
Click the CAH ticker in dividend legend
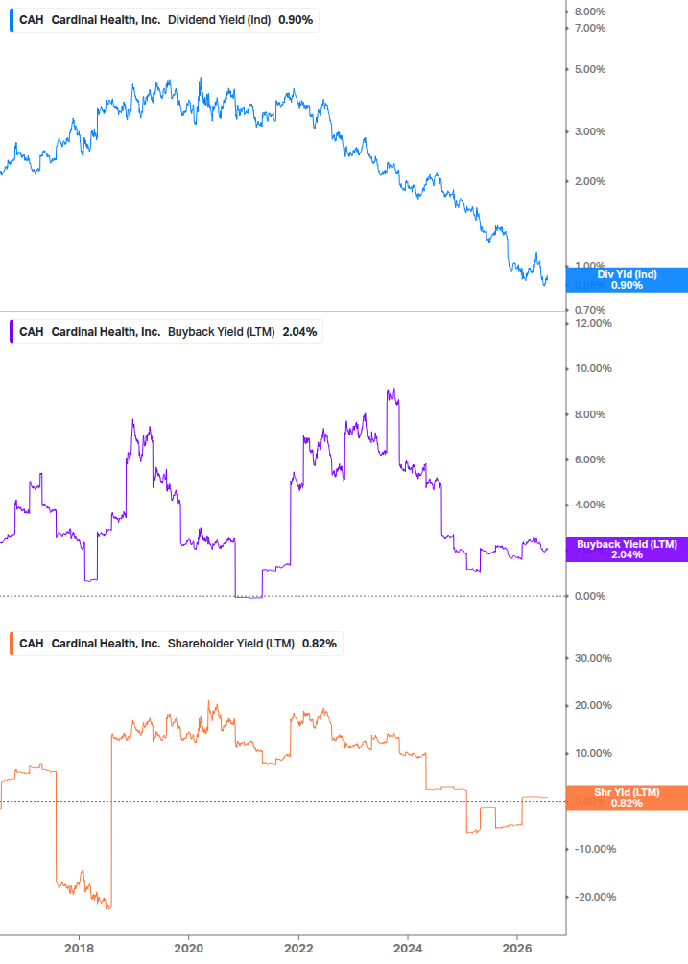(x=32, y=20)
